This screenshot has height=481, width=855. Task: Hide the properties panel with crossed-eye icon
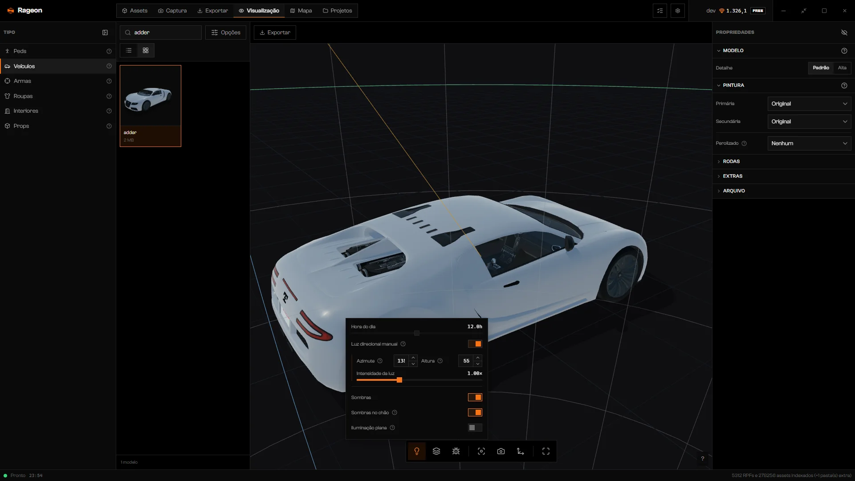click(x=844, y=33)
